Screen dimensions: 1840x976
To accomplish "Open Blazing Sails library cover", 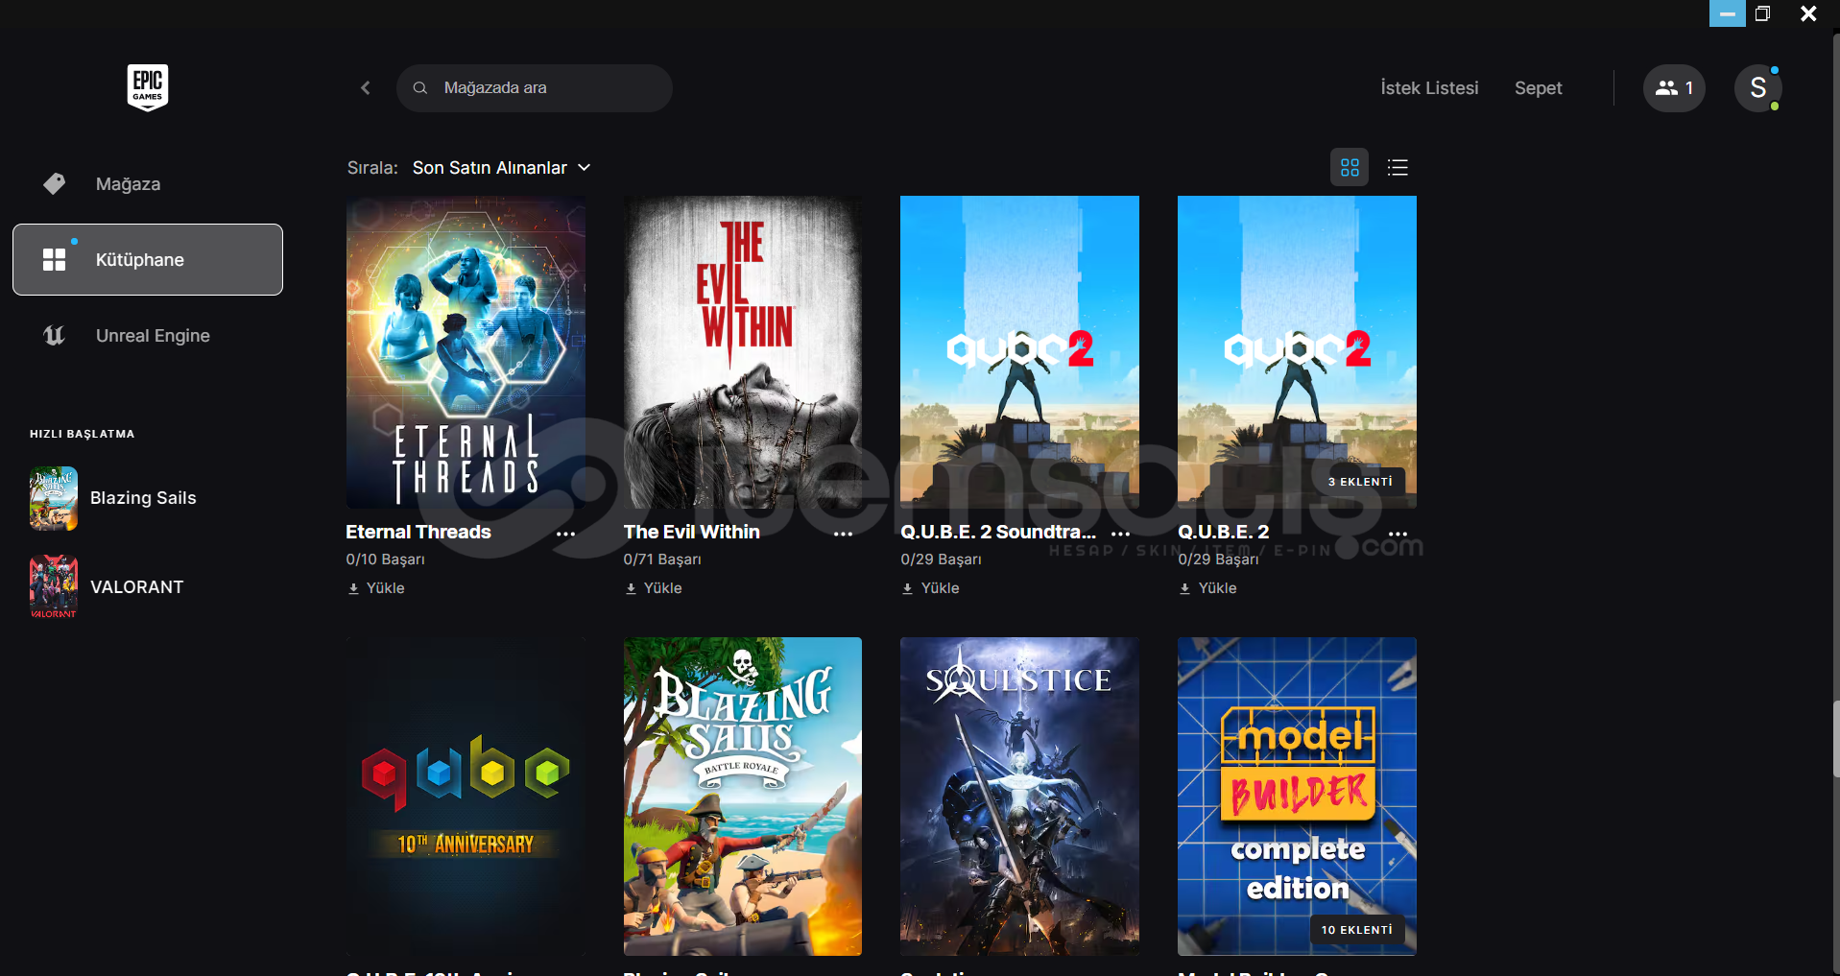I will [x=743, y=797].
